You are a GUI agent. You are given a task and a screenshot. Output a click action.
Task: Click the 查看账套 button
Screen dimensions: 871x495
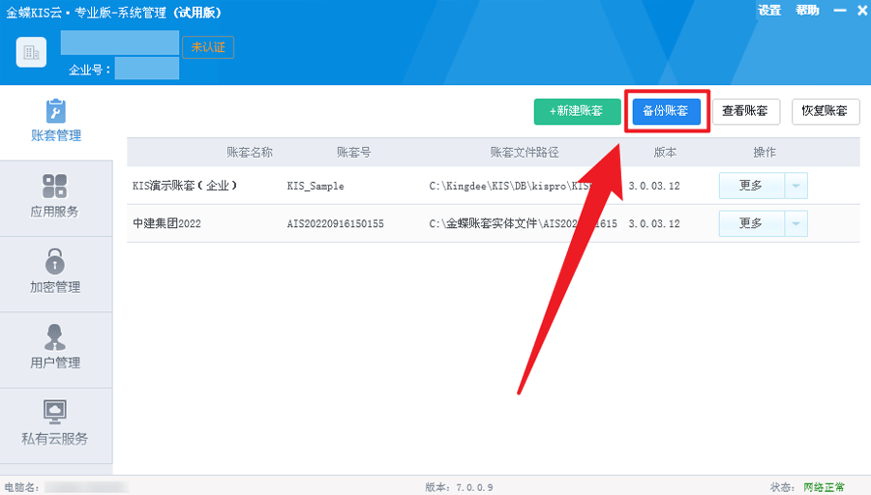coord(746,111)
